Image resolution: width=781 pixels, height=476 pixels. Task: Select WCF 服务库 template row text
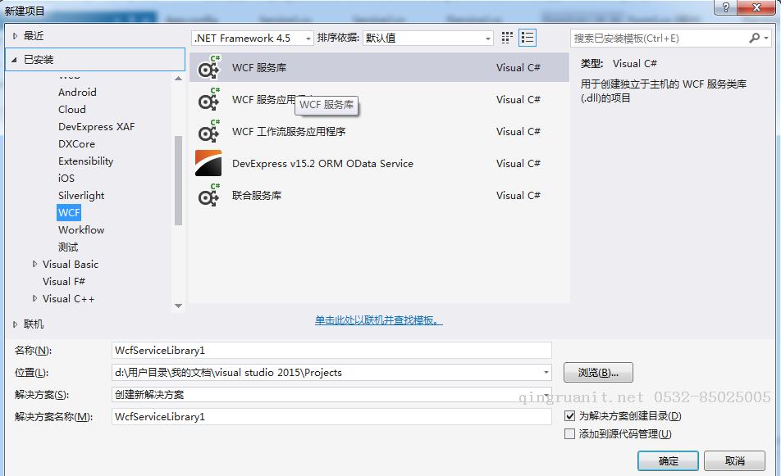tap(259, 68)
